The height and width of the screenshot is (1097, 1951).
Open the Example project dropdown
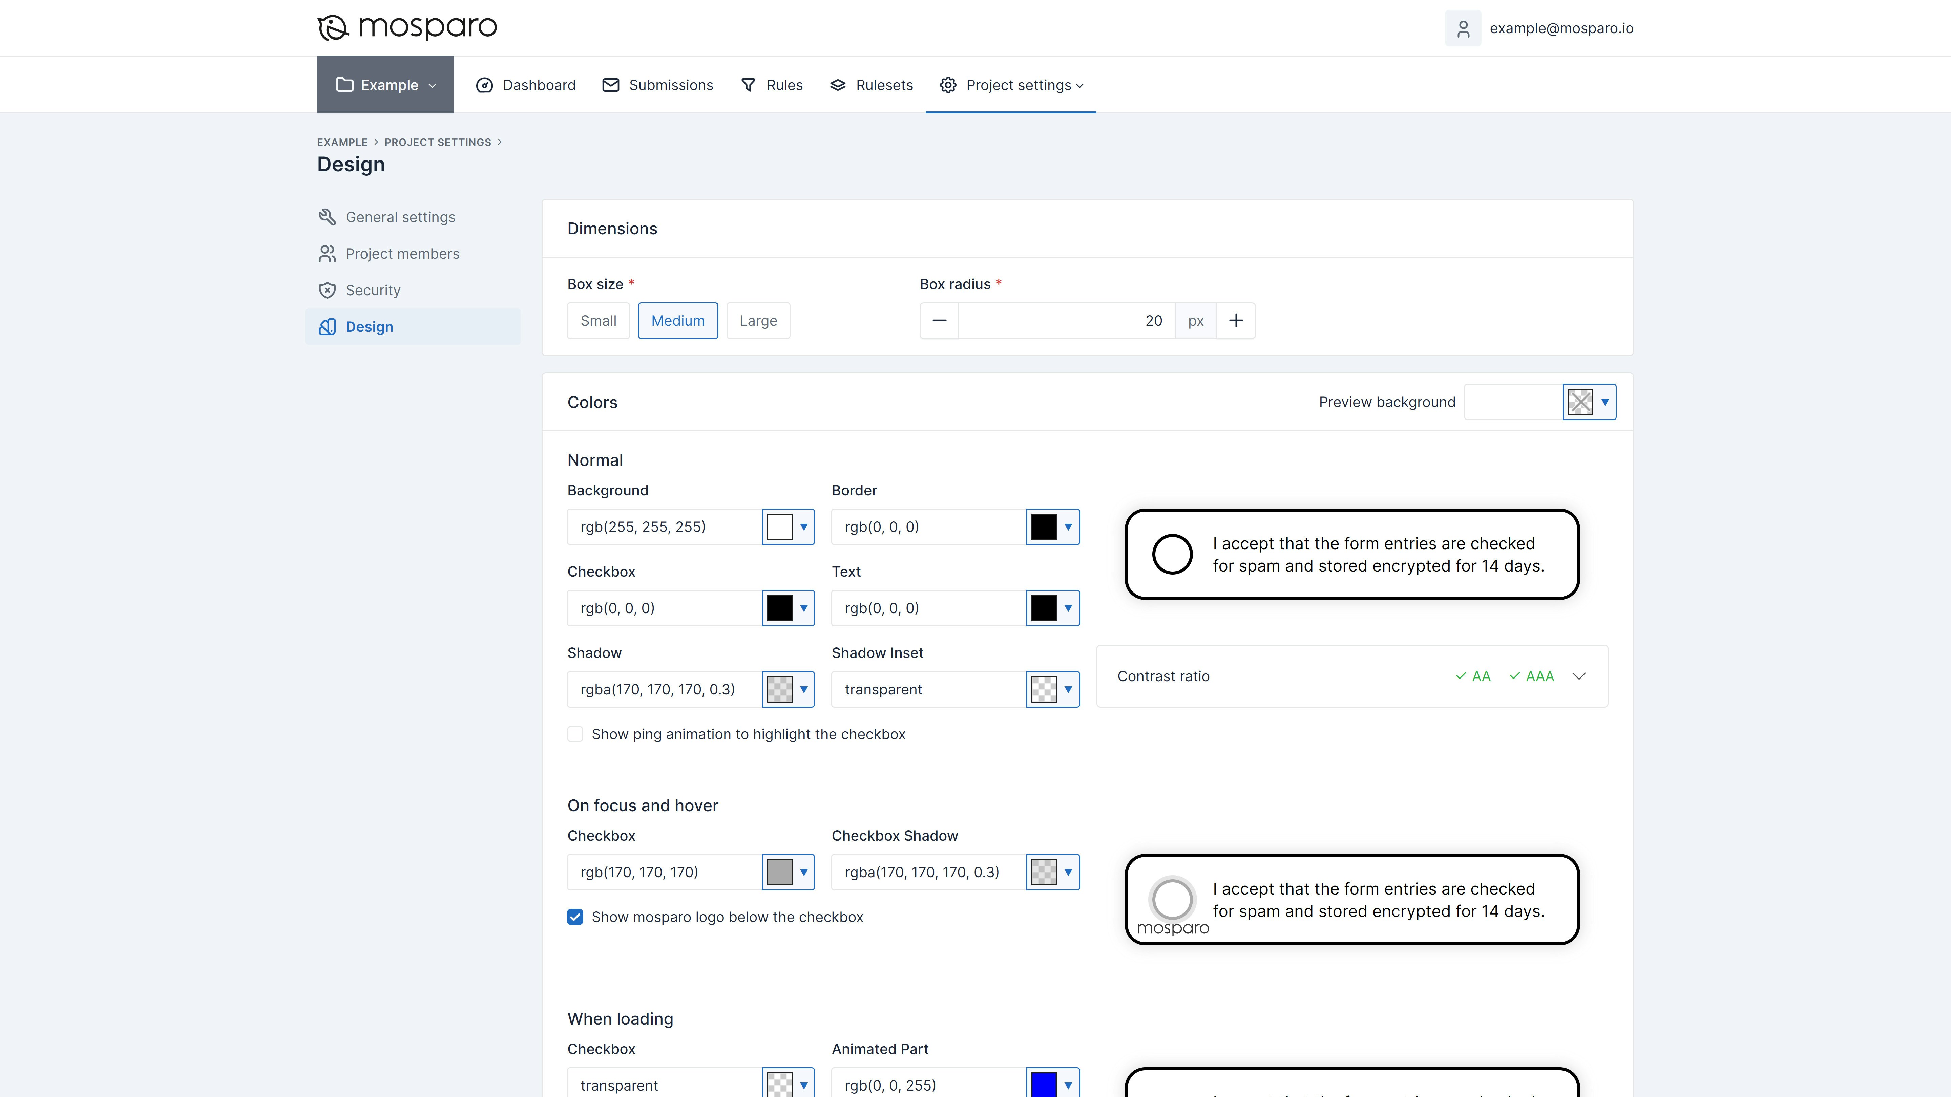[x=385, y=84]
